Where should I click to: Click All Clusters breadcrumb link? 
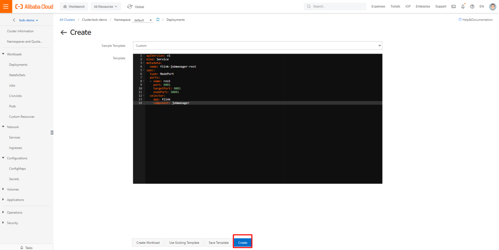[67, 20]
